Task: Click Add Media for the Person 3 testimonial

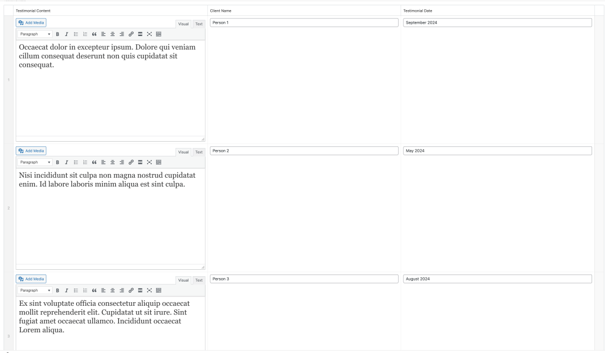Action: pos(31,279)
